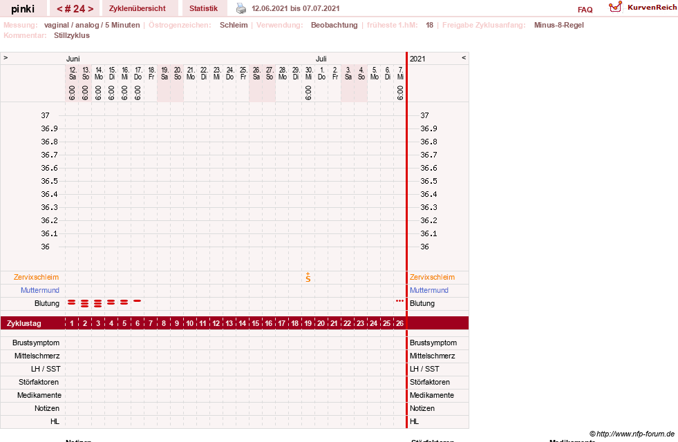Click the left Mittelschmerz row label
Viewport: 678px width, 442px height.
(37, 356)
